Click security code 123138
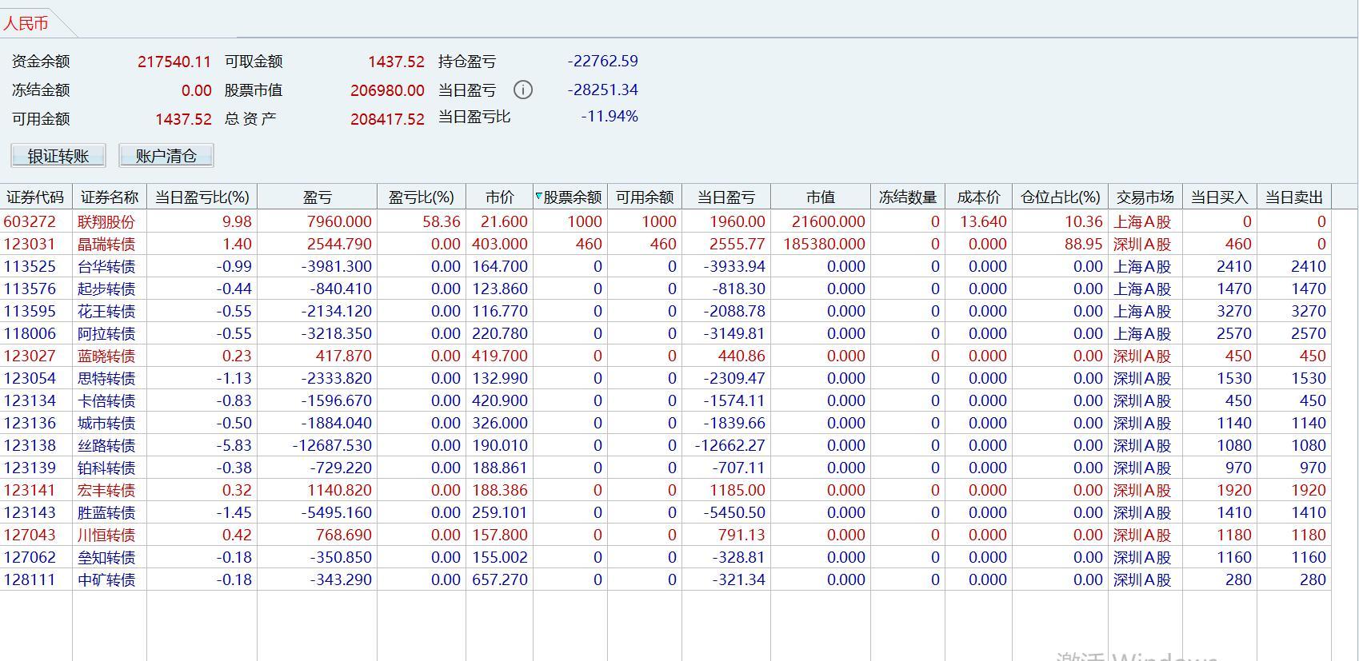The width and height of the screenshot is (1359, 661). tap(30, 445)
